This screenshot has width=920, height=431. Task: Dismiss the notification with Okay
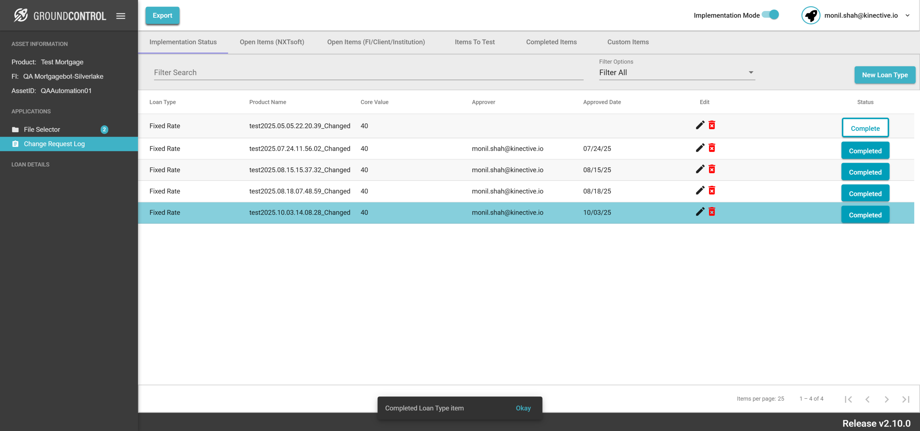[523, 408]
